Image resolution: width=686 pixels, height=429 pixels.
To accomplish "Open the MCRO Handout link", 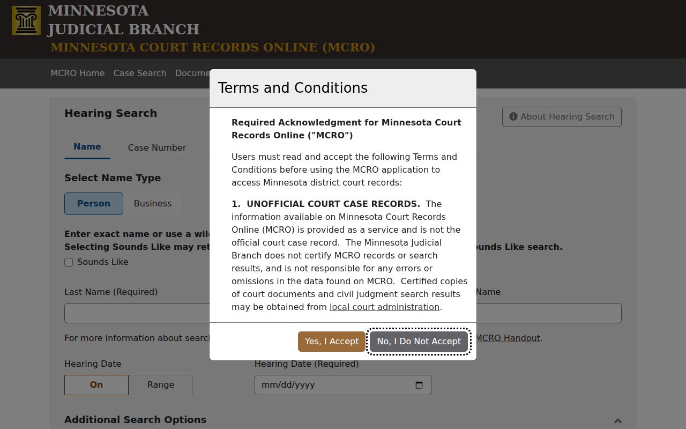I will tap(508, 338).
